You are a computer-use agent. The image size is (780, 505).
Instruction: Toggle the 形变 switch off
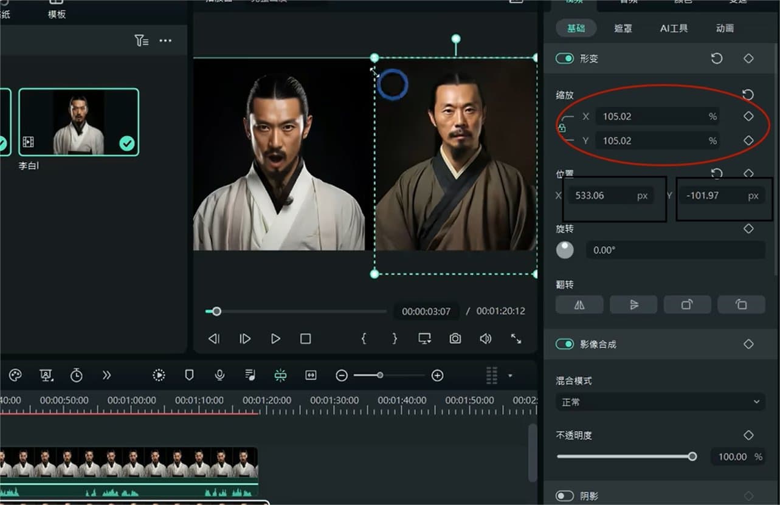click(x=565, y=58)
